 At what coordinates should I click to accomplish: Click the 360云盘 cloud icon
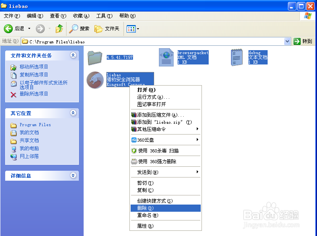[x=134, y=140]
